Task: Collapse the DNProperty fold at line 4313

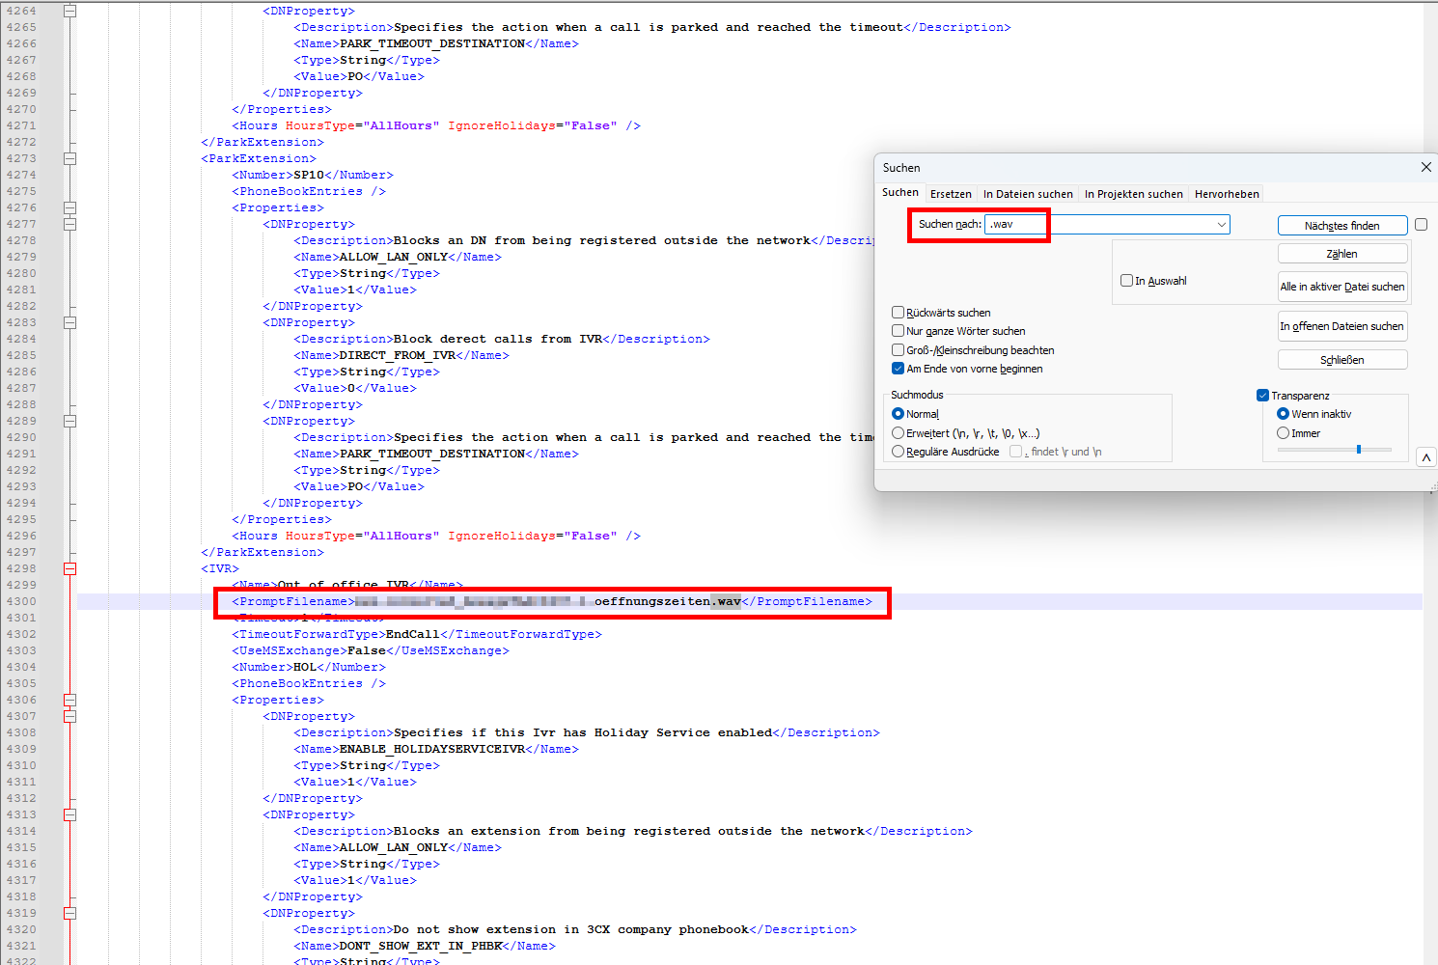Action: (69, 814)
